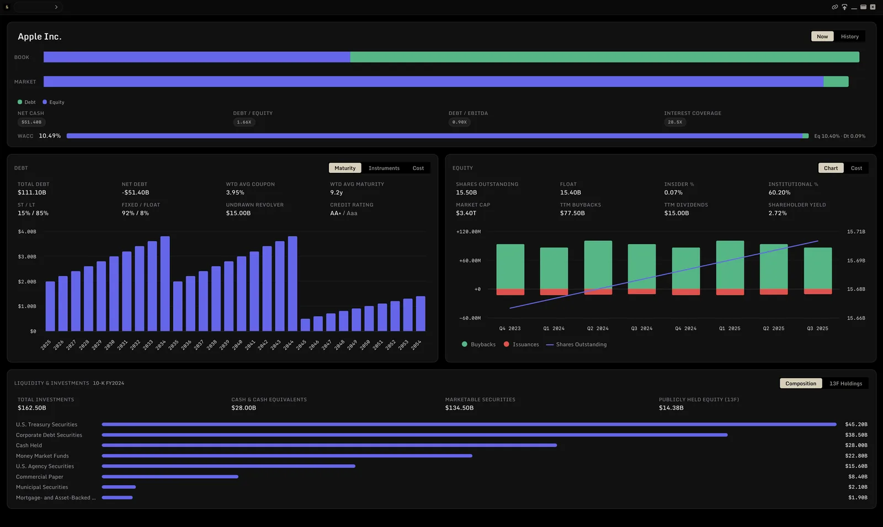The height and width of the screenshot is (527, 883).
Task: Click the Commercial Paper row label
Action: [x=40, y=477]
